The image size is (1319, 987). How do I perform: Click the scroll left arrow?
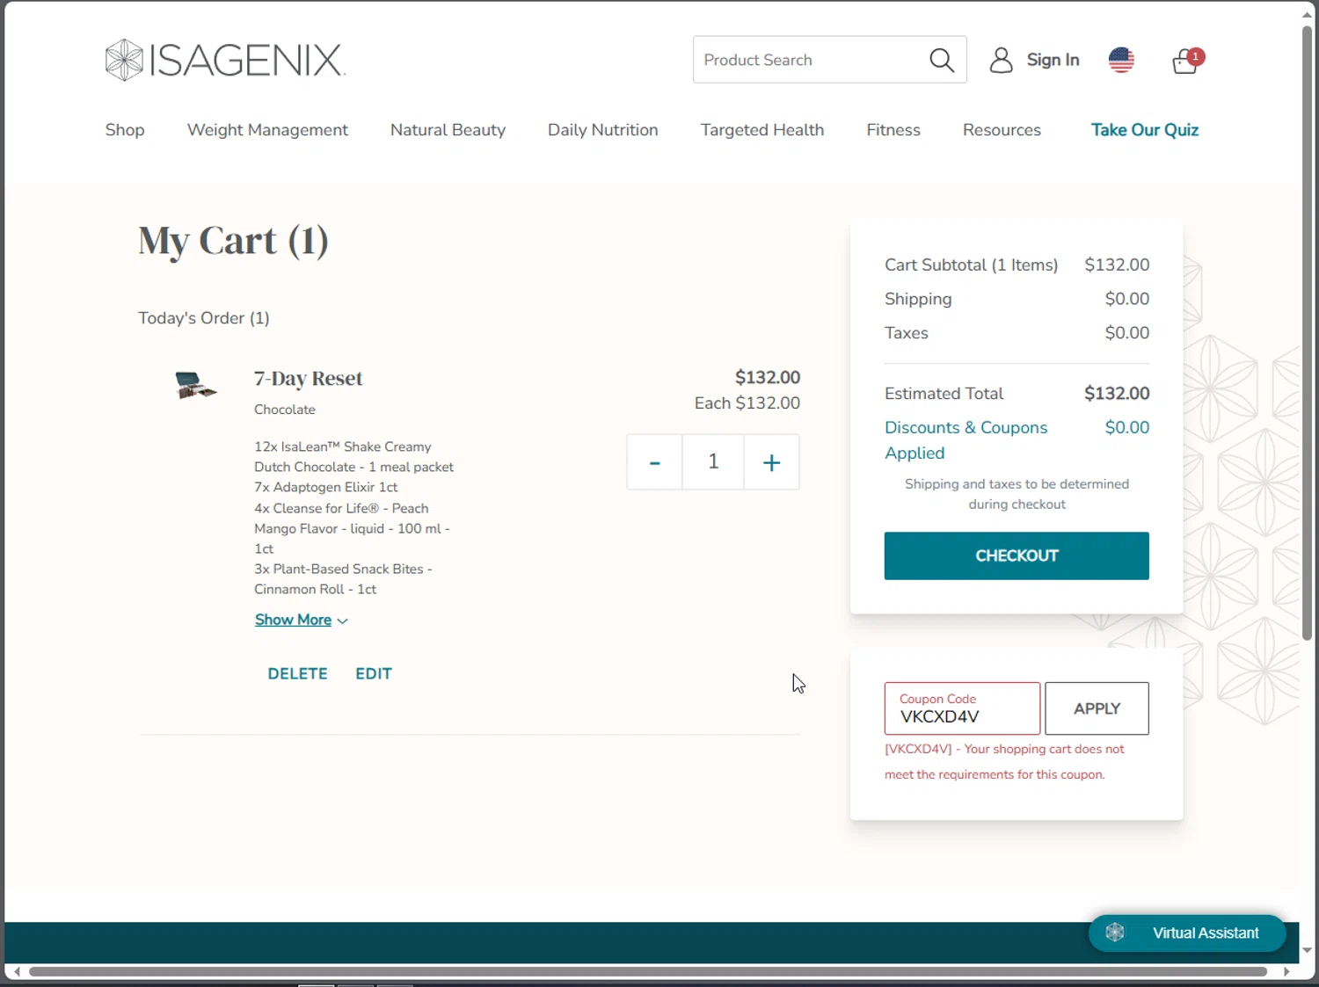point(17,971)
